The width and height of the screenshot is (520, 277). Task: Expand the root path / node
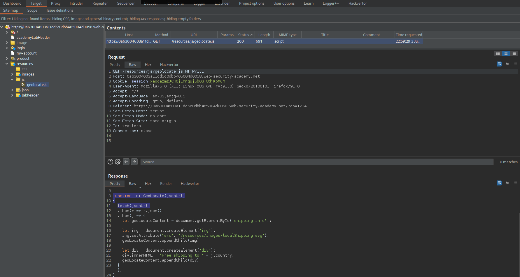point(7,32)
